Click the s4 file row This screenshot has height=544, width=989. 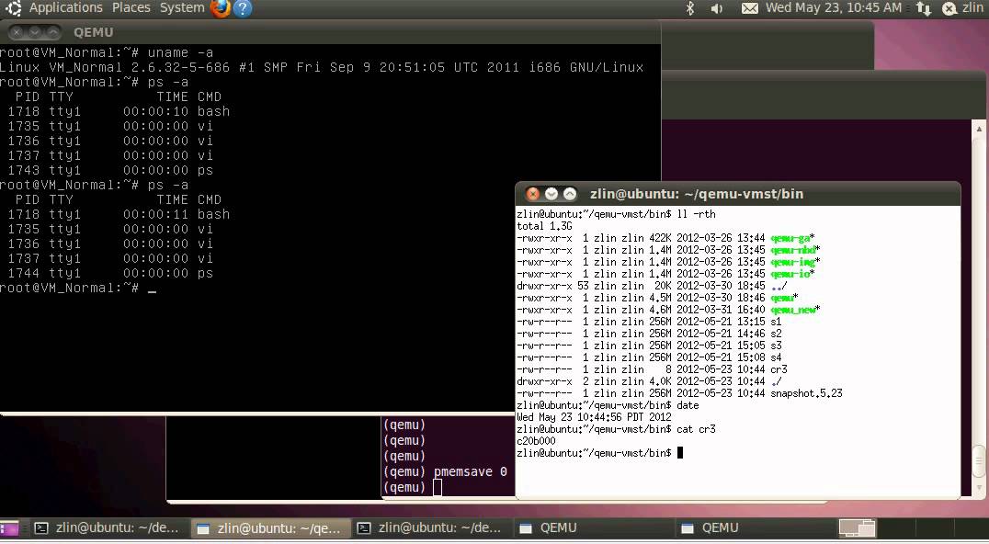click(649, 357)
